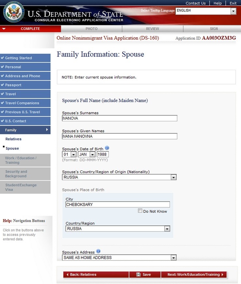Open the Passport section in sidebar
Screen dimensions: 241x284
[25, 85]
